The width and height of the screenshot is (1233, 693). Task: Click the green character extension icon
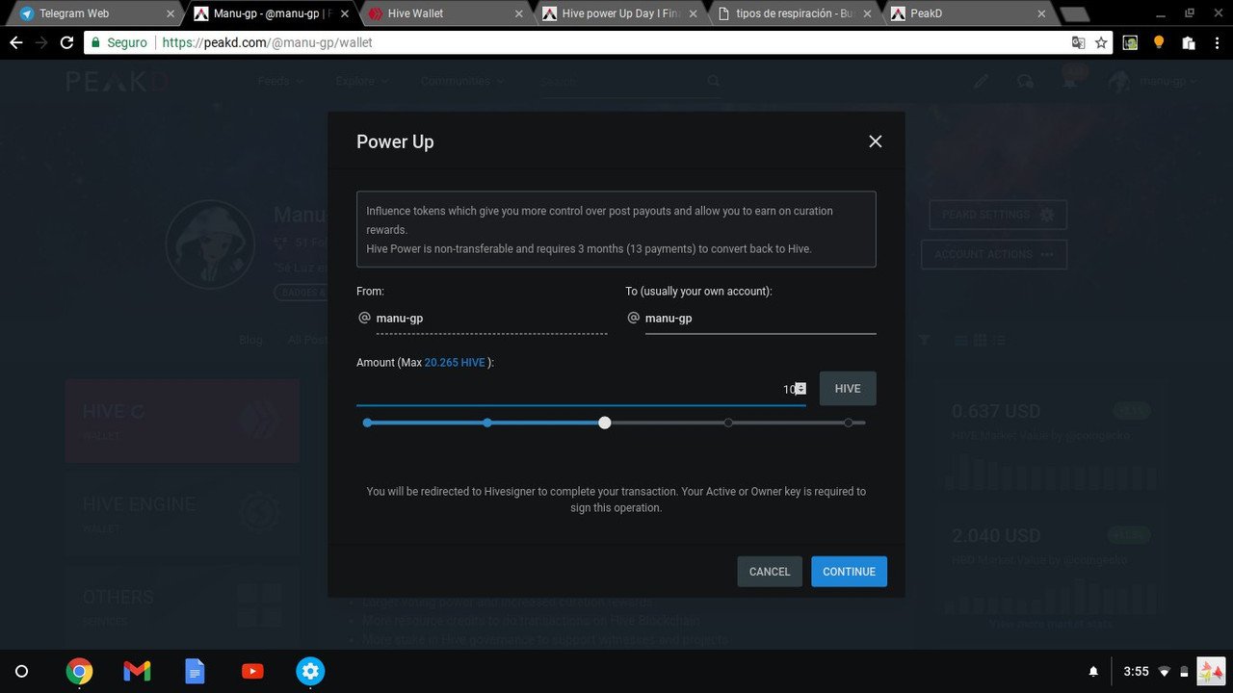(x=1130, y=42)
